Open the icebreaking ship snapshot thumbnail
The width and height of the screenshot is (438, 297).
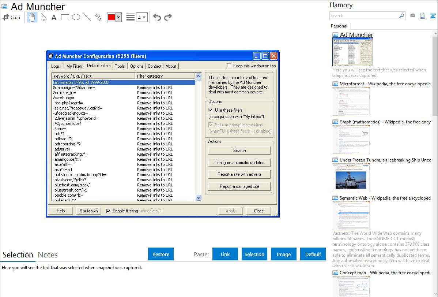351,178
